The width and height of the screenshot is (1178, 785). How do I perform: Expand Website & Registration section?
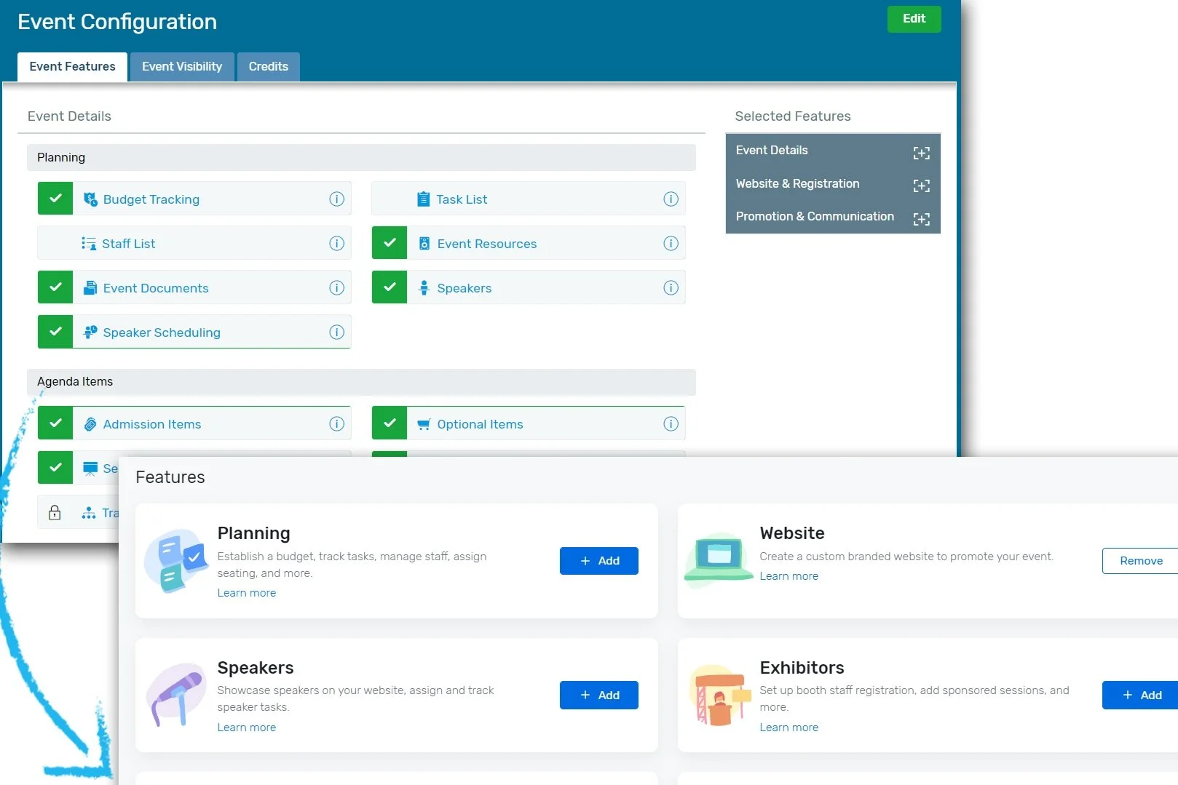(x=921, y=186)
